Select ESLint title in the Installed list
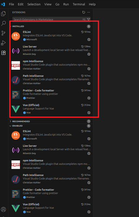The height and width of the screenshot is (217, 139). click(27, 32)
